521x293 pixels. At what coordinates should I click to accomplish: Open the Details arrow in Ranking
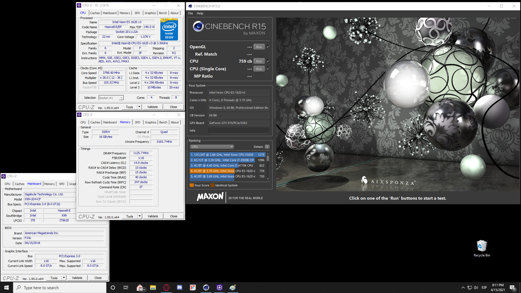point(267,147)
